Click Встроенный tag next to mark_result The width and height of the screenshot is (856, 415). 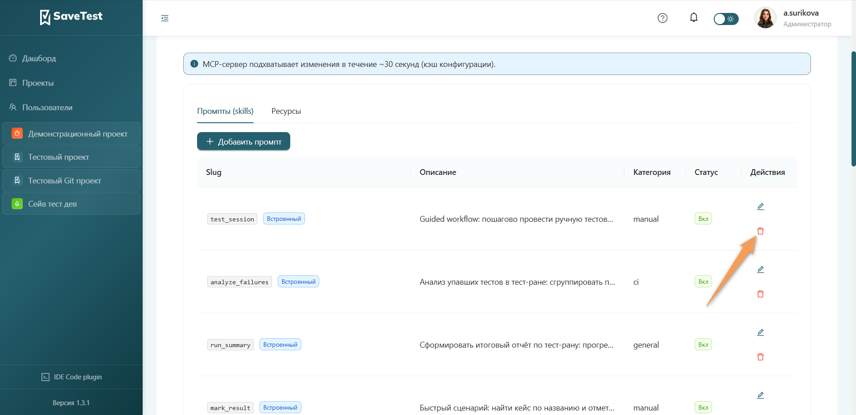280,407
